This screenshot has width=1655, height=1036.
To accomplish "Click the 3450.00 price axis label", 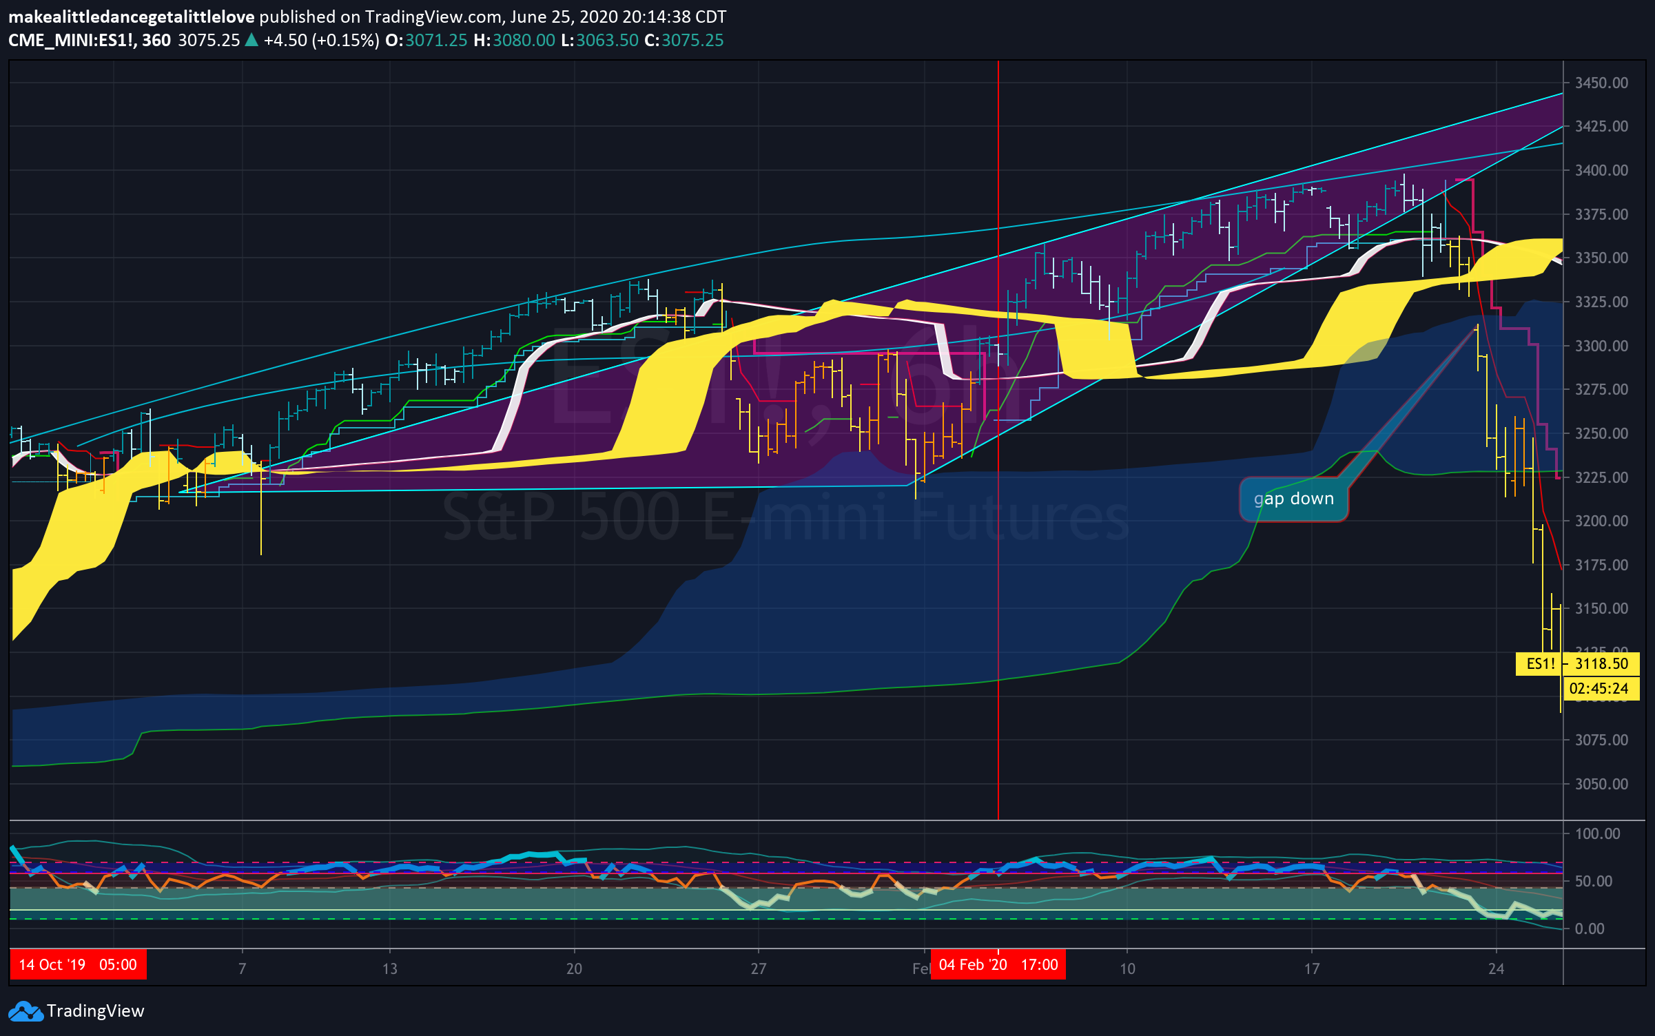I will [x=1601, y=83].
